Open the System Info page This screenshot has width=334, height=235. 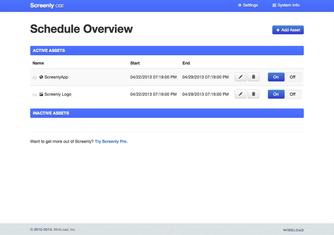[286, 5]
